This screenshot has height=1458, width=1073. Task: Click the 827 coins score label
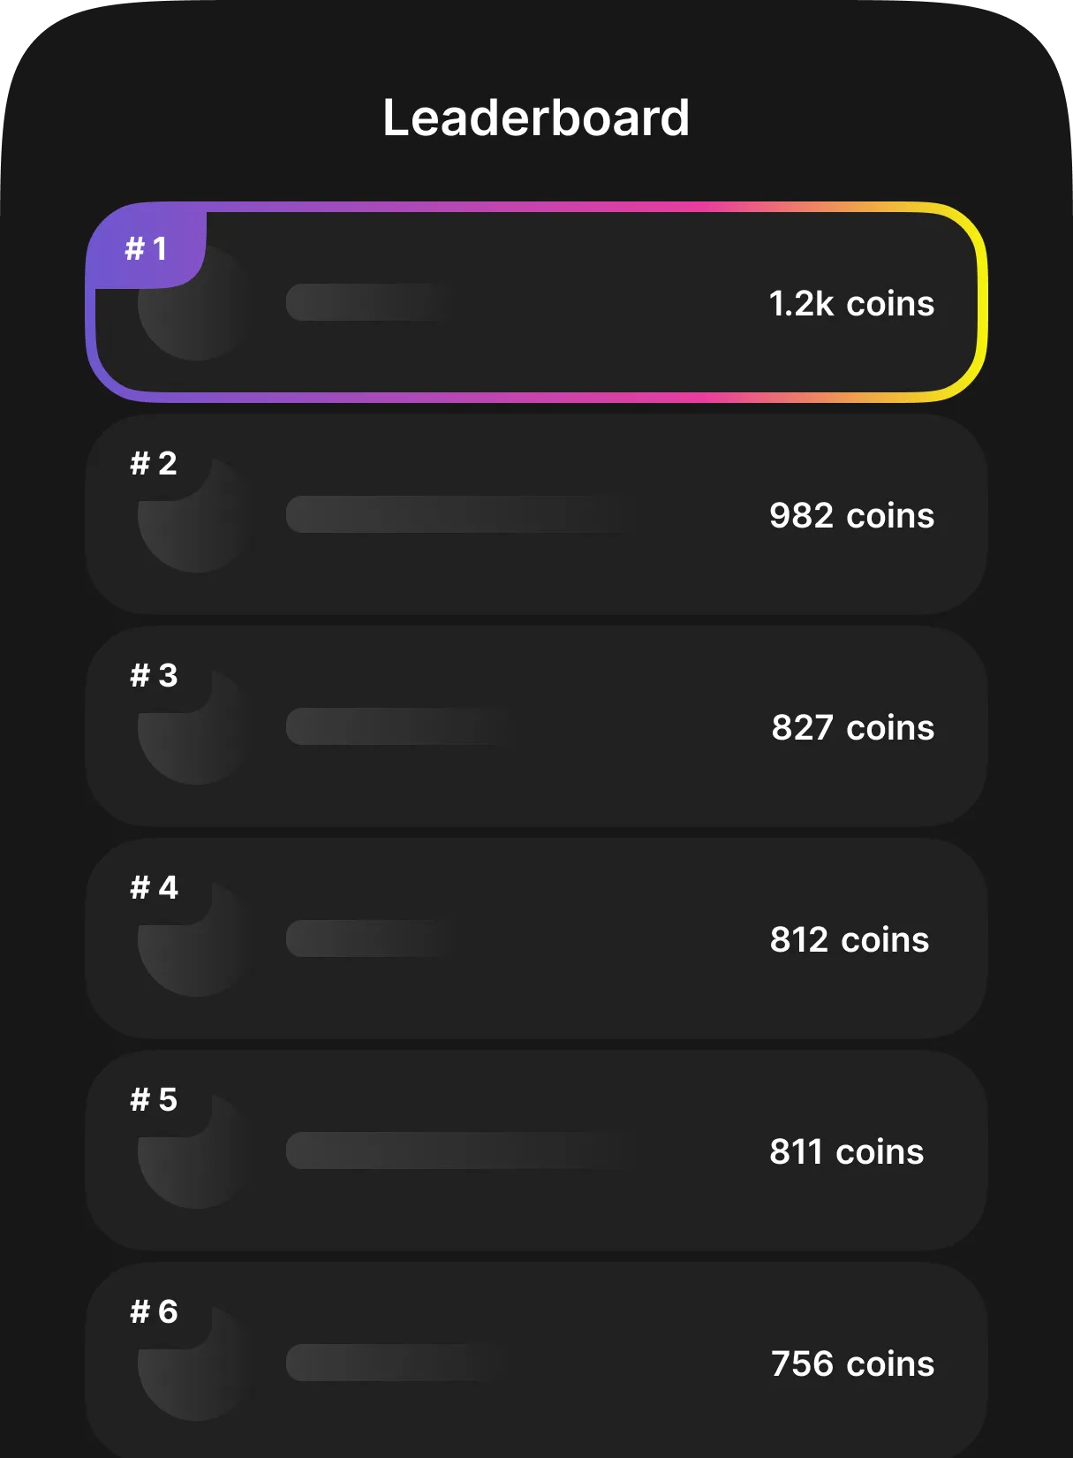coord(851,727)
